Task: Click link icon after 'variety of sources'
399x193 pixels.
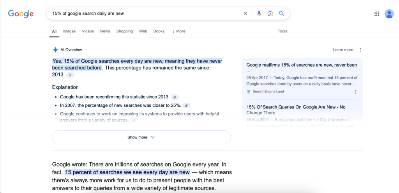Action: tap(134, 120)
